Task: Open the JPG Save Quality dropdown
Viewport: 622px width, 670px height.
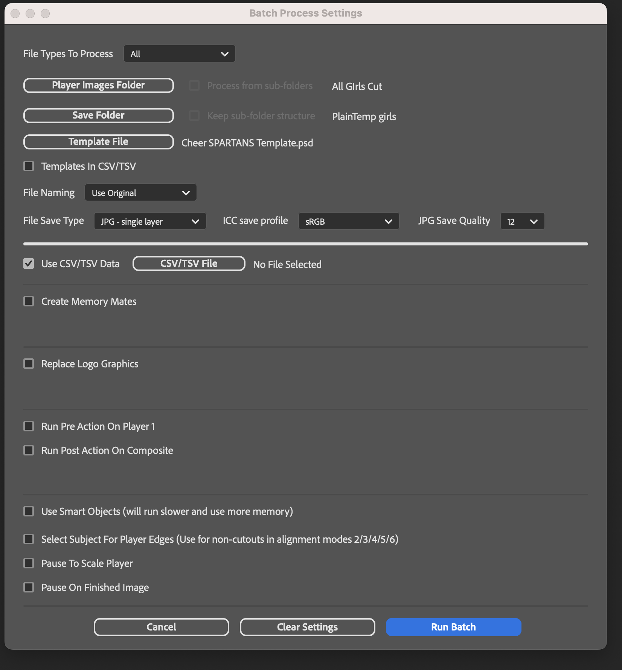Action: pyautogui.click(x=522, y=221)
